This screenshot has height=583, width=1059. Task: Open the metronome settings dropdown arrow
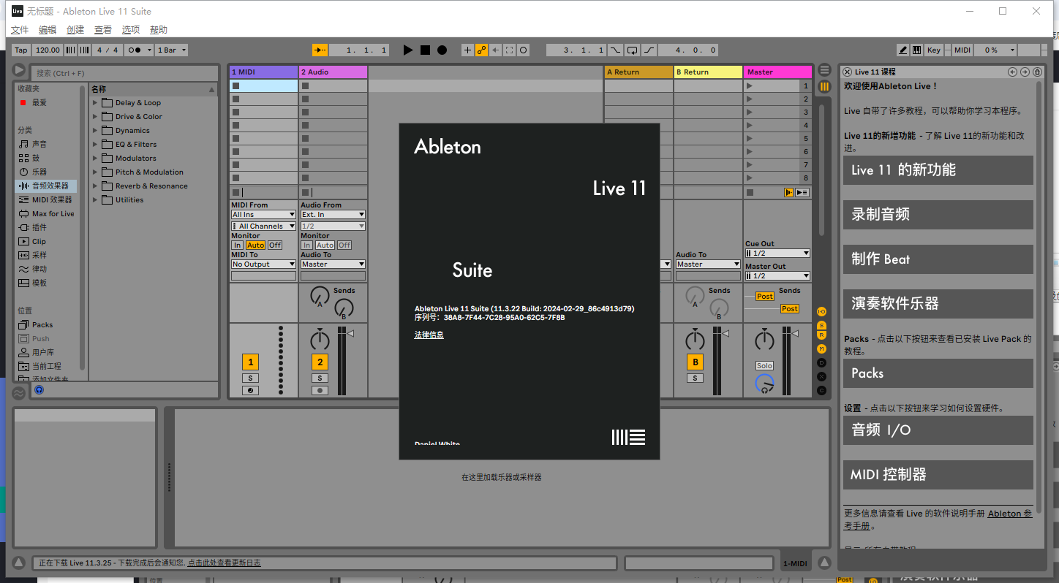click(150, 50)
